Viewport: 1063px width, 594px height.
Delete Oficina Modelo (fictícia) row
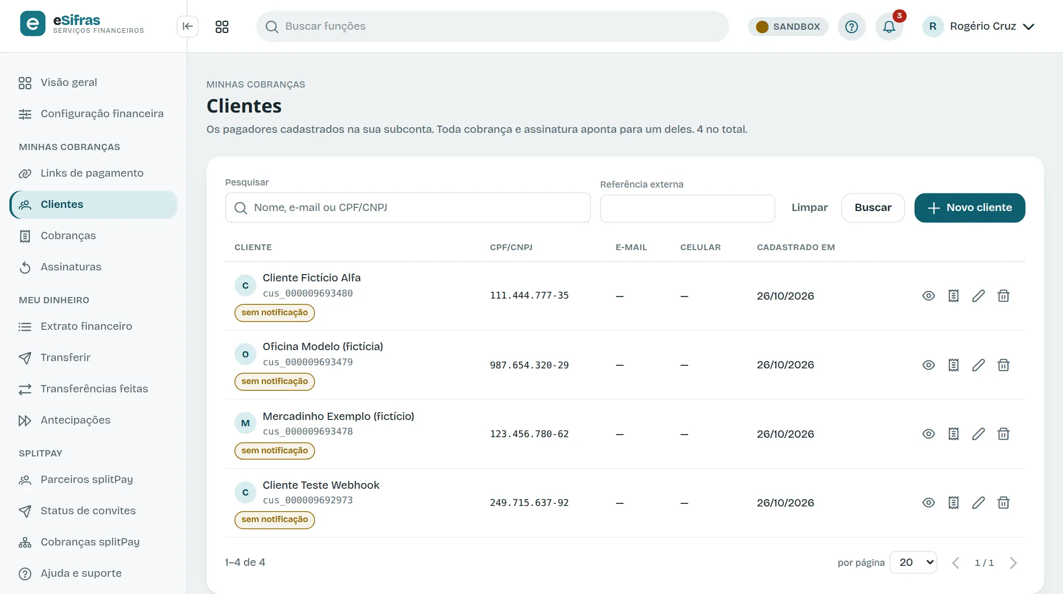[x=1004, y=365]
